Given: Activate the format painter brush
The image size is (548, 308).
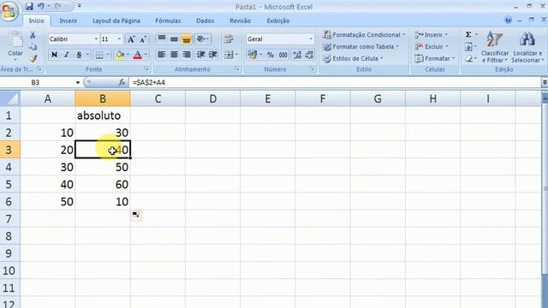Looking at the screenshot, I should (33, 58).
